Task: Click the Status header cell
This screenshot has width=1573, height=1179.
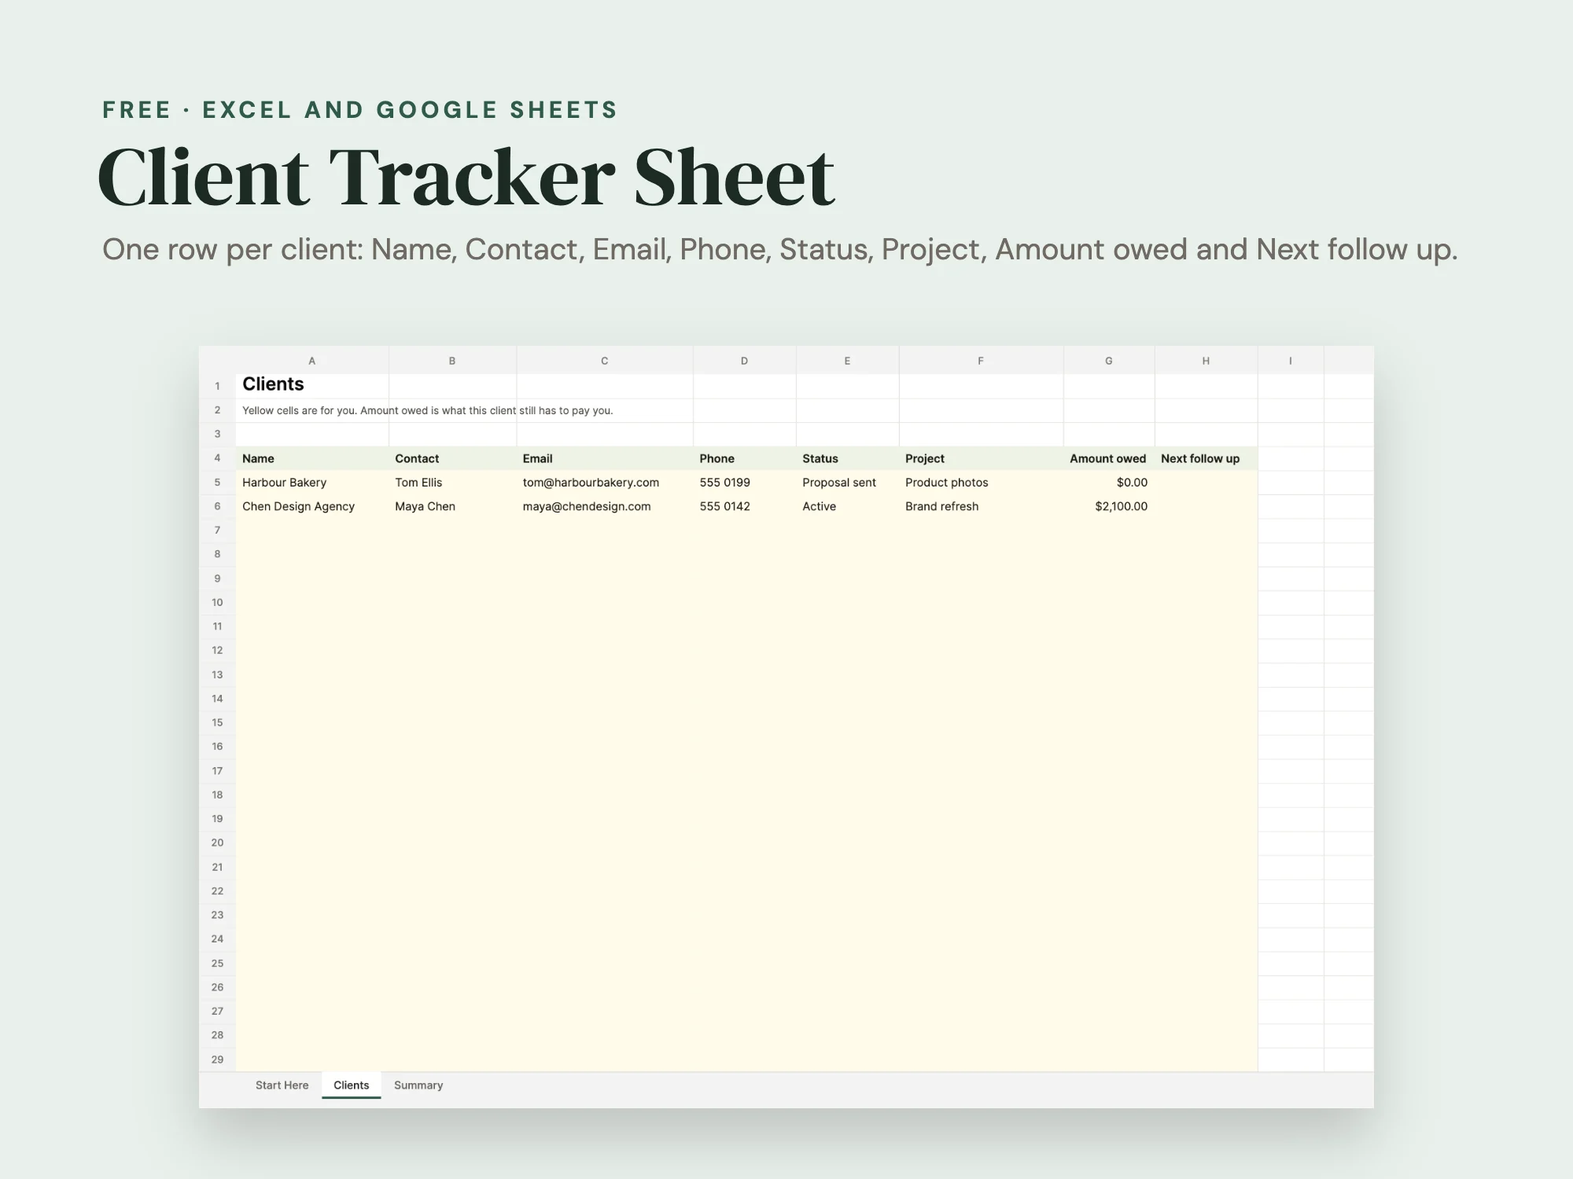Action: (x=847, y=458)
